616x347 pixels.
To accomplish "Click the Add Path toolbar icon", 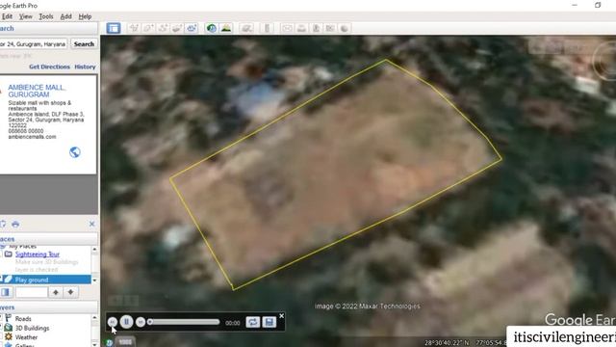I will (x=163, y=28).
